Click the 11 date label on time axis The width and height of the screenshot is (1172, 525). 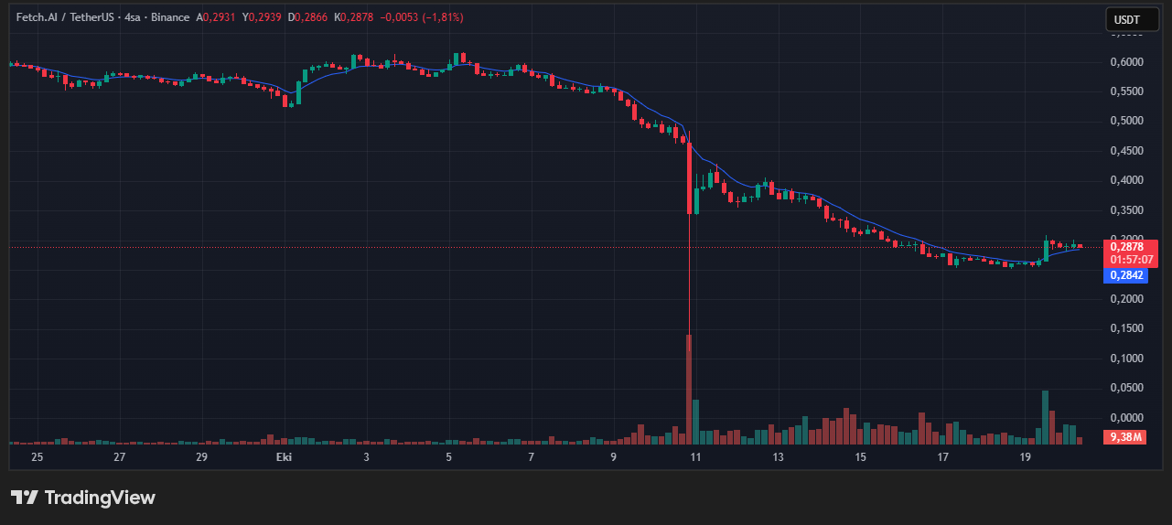tap(695, 456)
